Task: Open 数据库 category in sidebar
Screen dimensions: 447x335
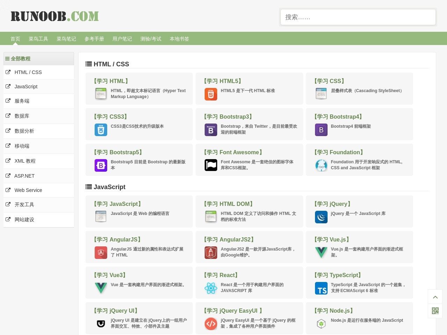Action: tap(22, 116)
